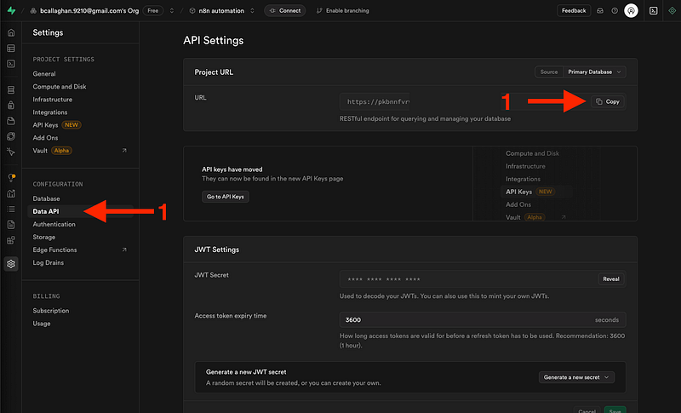Viewport: 681px width, 413px height.
Task: Reveal the JWT Secret
Action: [x=610, y=279]
